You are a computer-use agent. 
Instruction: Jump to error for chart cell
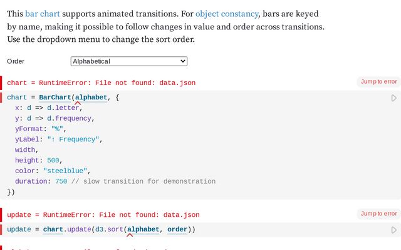coord(378,82)
